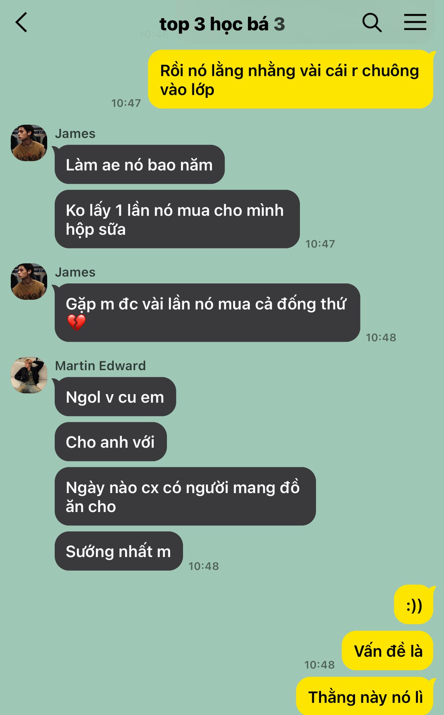
Task: Open the hamburger menu icon
Action: [415, 22]
